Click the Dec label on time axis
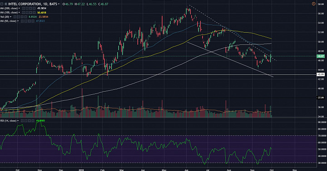 (x=61, y=170)
